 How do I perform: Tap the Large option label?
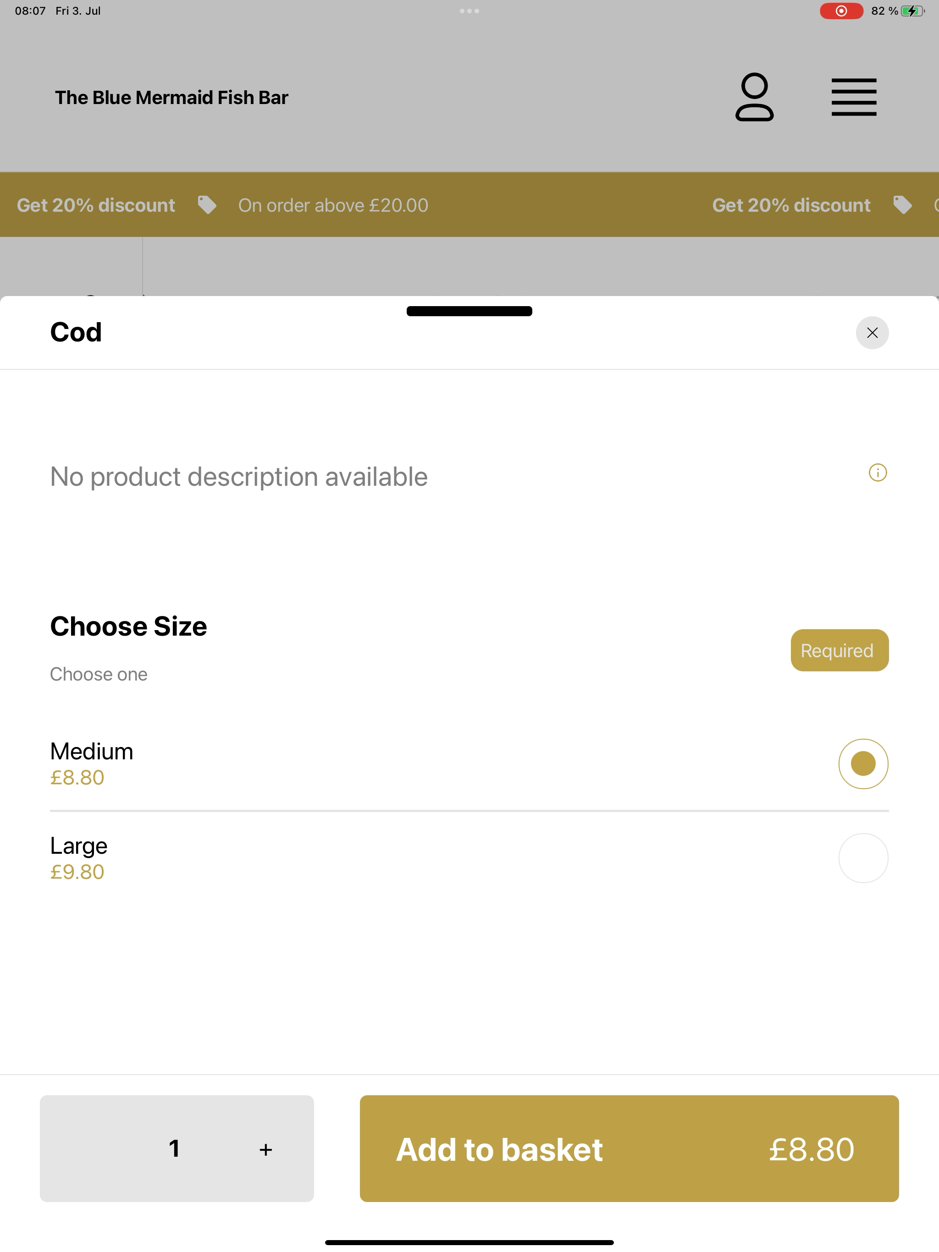79,846
